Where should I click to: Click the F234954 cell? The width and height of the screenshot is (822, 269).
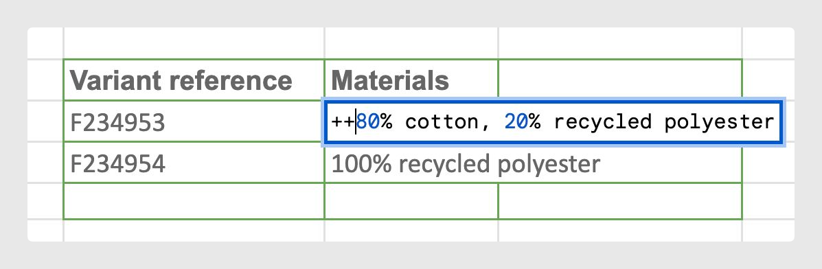[x=194, y=163]
